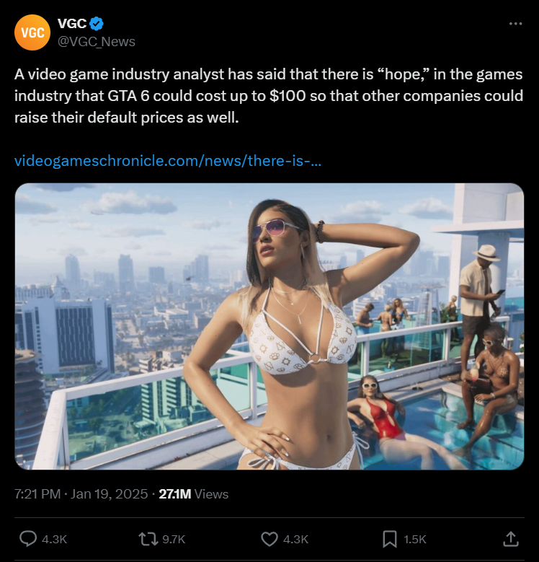Click the 4.3K likes count
The height and width of the screenshot is (562, 539).
pyautogui.click(x=295, y=539)
